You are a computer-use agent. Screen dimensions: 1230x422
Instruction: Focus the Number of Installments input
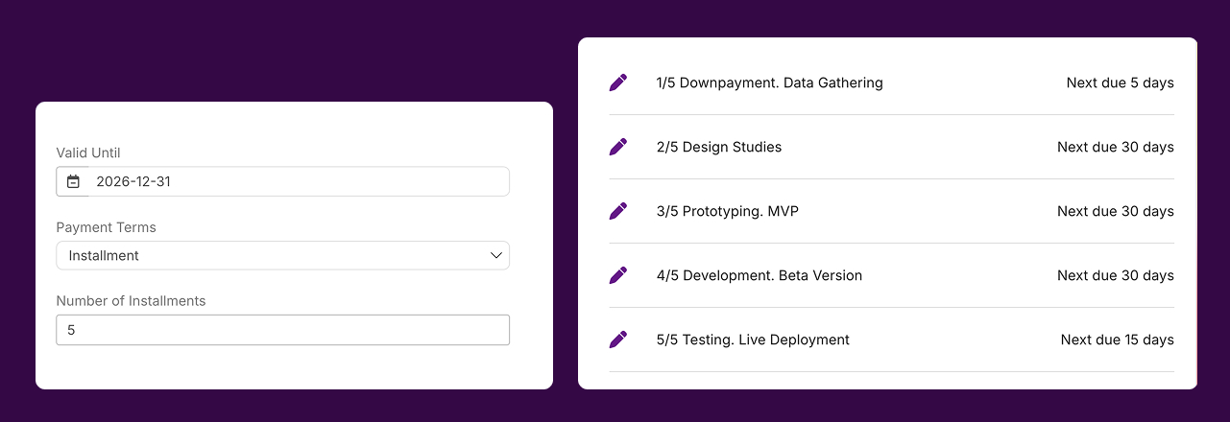(282, 330)
